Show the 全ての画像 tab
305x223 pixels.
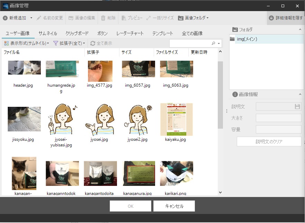tap(192, 33)
